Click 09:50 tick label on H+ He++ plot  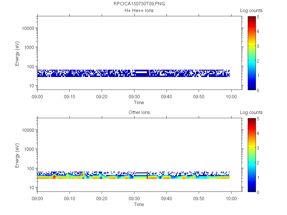(x=199, y=97)
